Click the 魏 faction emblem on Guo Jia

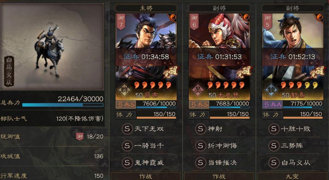point(271,90)
